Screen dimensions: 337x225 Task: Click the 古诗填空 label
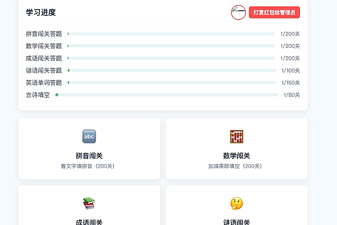tap(38, 94)
